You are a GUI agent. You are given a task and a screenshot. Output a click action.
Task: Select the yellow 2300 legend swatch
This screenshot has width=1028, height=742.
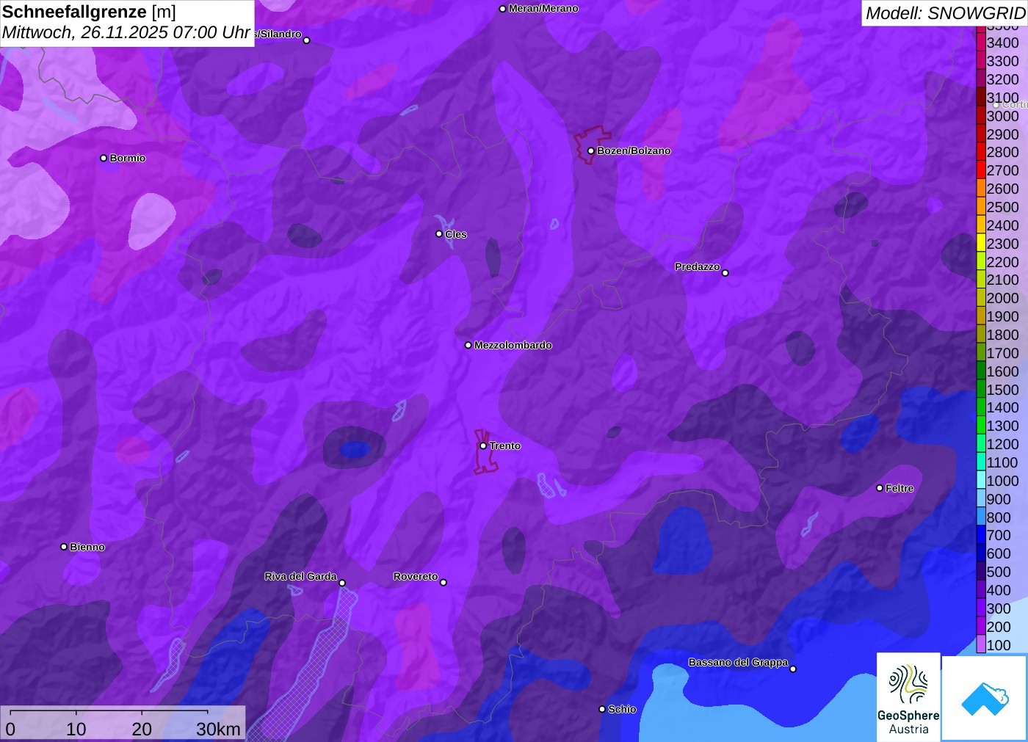click(x=981, y=244)
